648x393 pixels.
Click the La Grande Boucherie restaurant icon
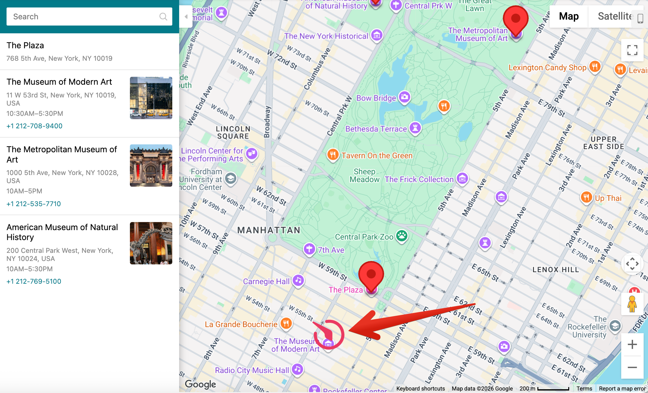pos(286,323)
